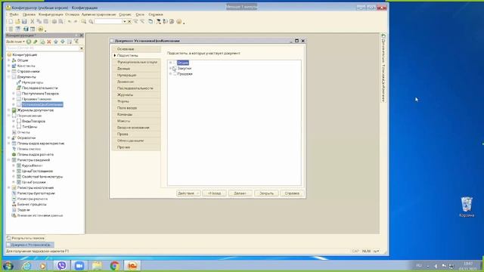
Task: Switch to the Формы tab
Action: click(x=136, y=101)
